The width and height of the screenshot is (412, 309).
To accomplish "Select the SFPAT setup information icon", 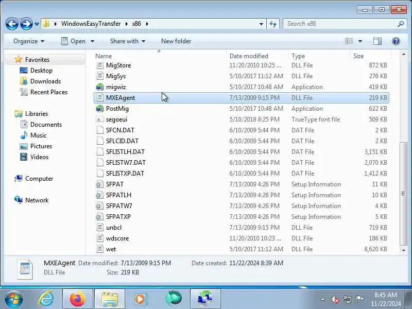I will [100, 184].
